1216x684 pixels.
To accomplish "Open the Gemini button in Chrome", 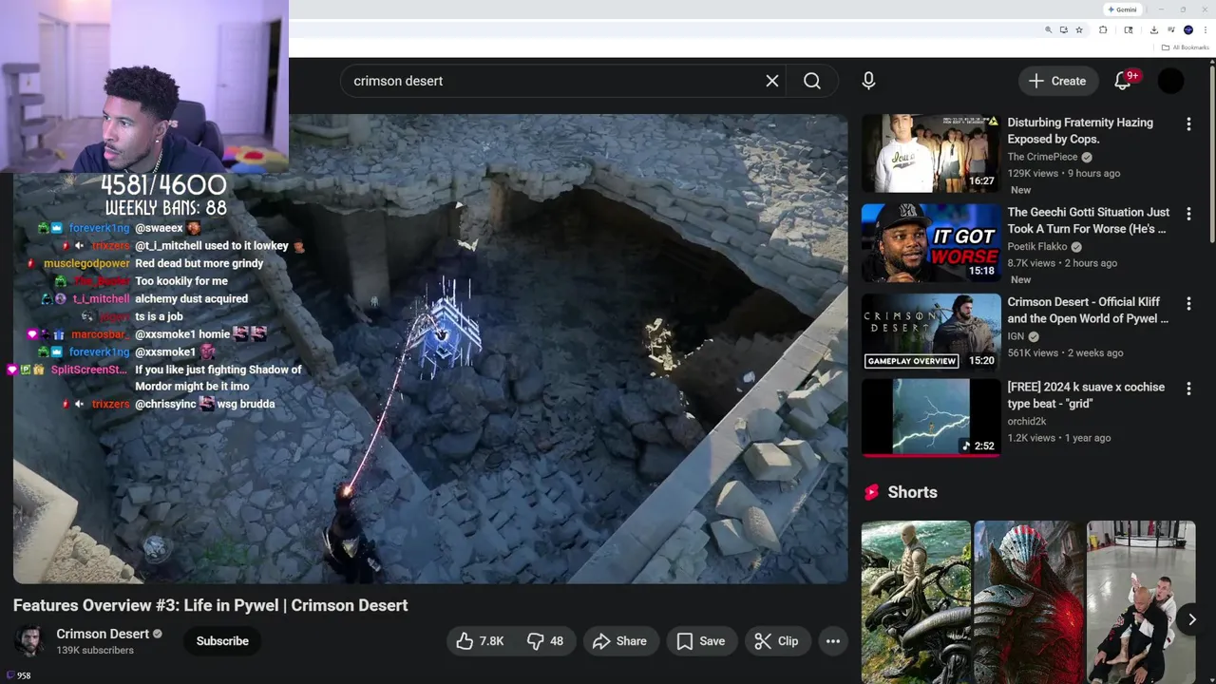I will 1122,9.
